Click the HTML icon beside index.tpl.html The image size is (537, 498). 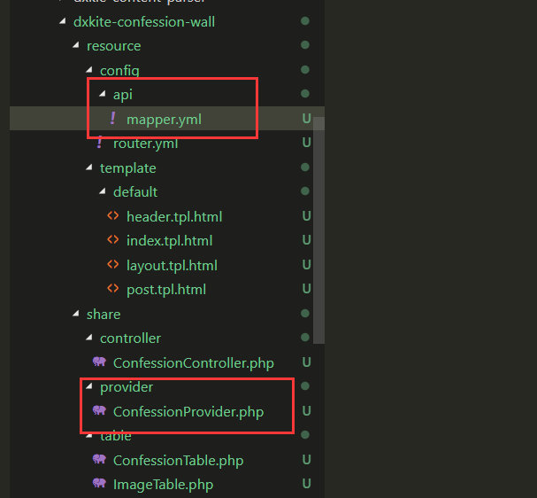click(x=112, y=240)
